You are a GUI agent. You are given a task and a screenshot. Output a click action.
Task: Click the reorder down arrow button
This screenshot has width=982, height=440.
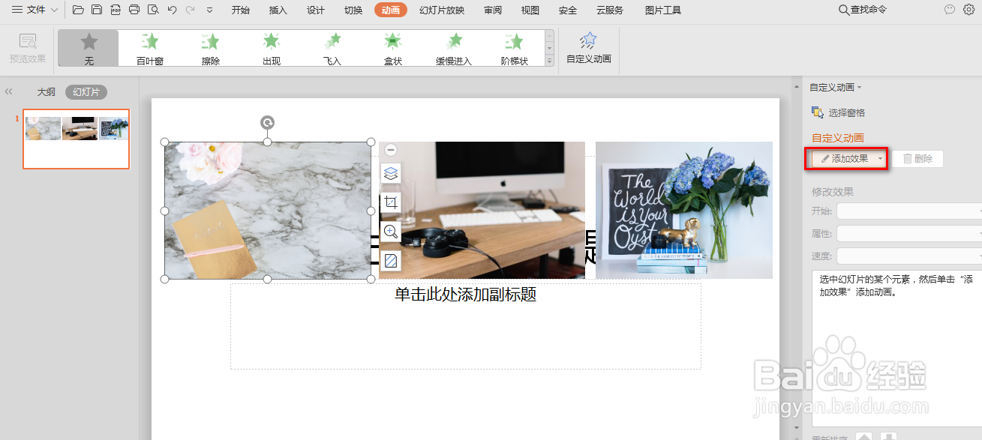pyautogui.click(x=888, y=436)
